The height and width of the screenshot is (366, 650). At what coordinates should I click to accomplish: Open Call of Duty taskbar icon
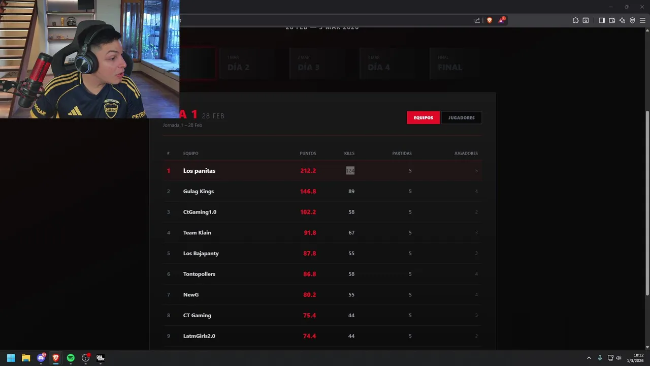100,358
